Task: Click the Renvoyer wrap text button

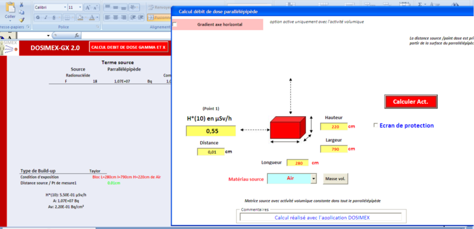Action: point(159,7)
